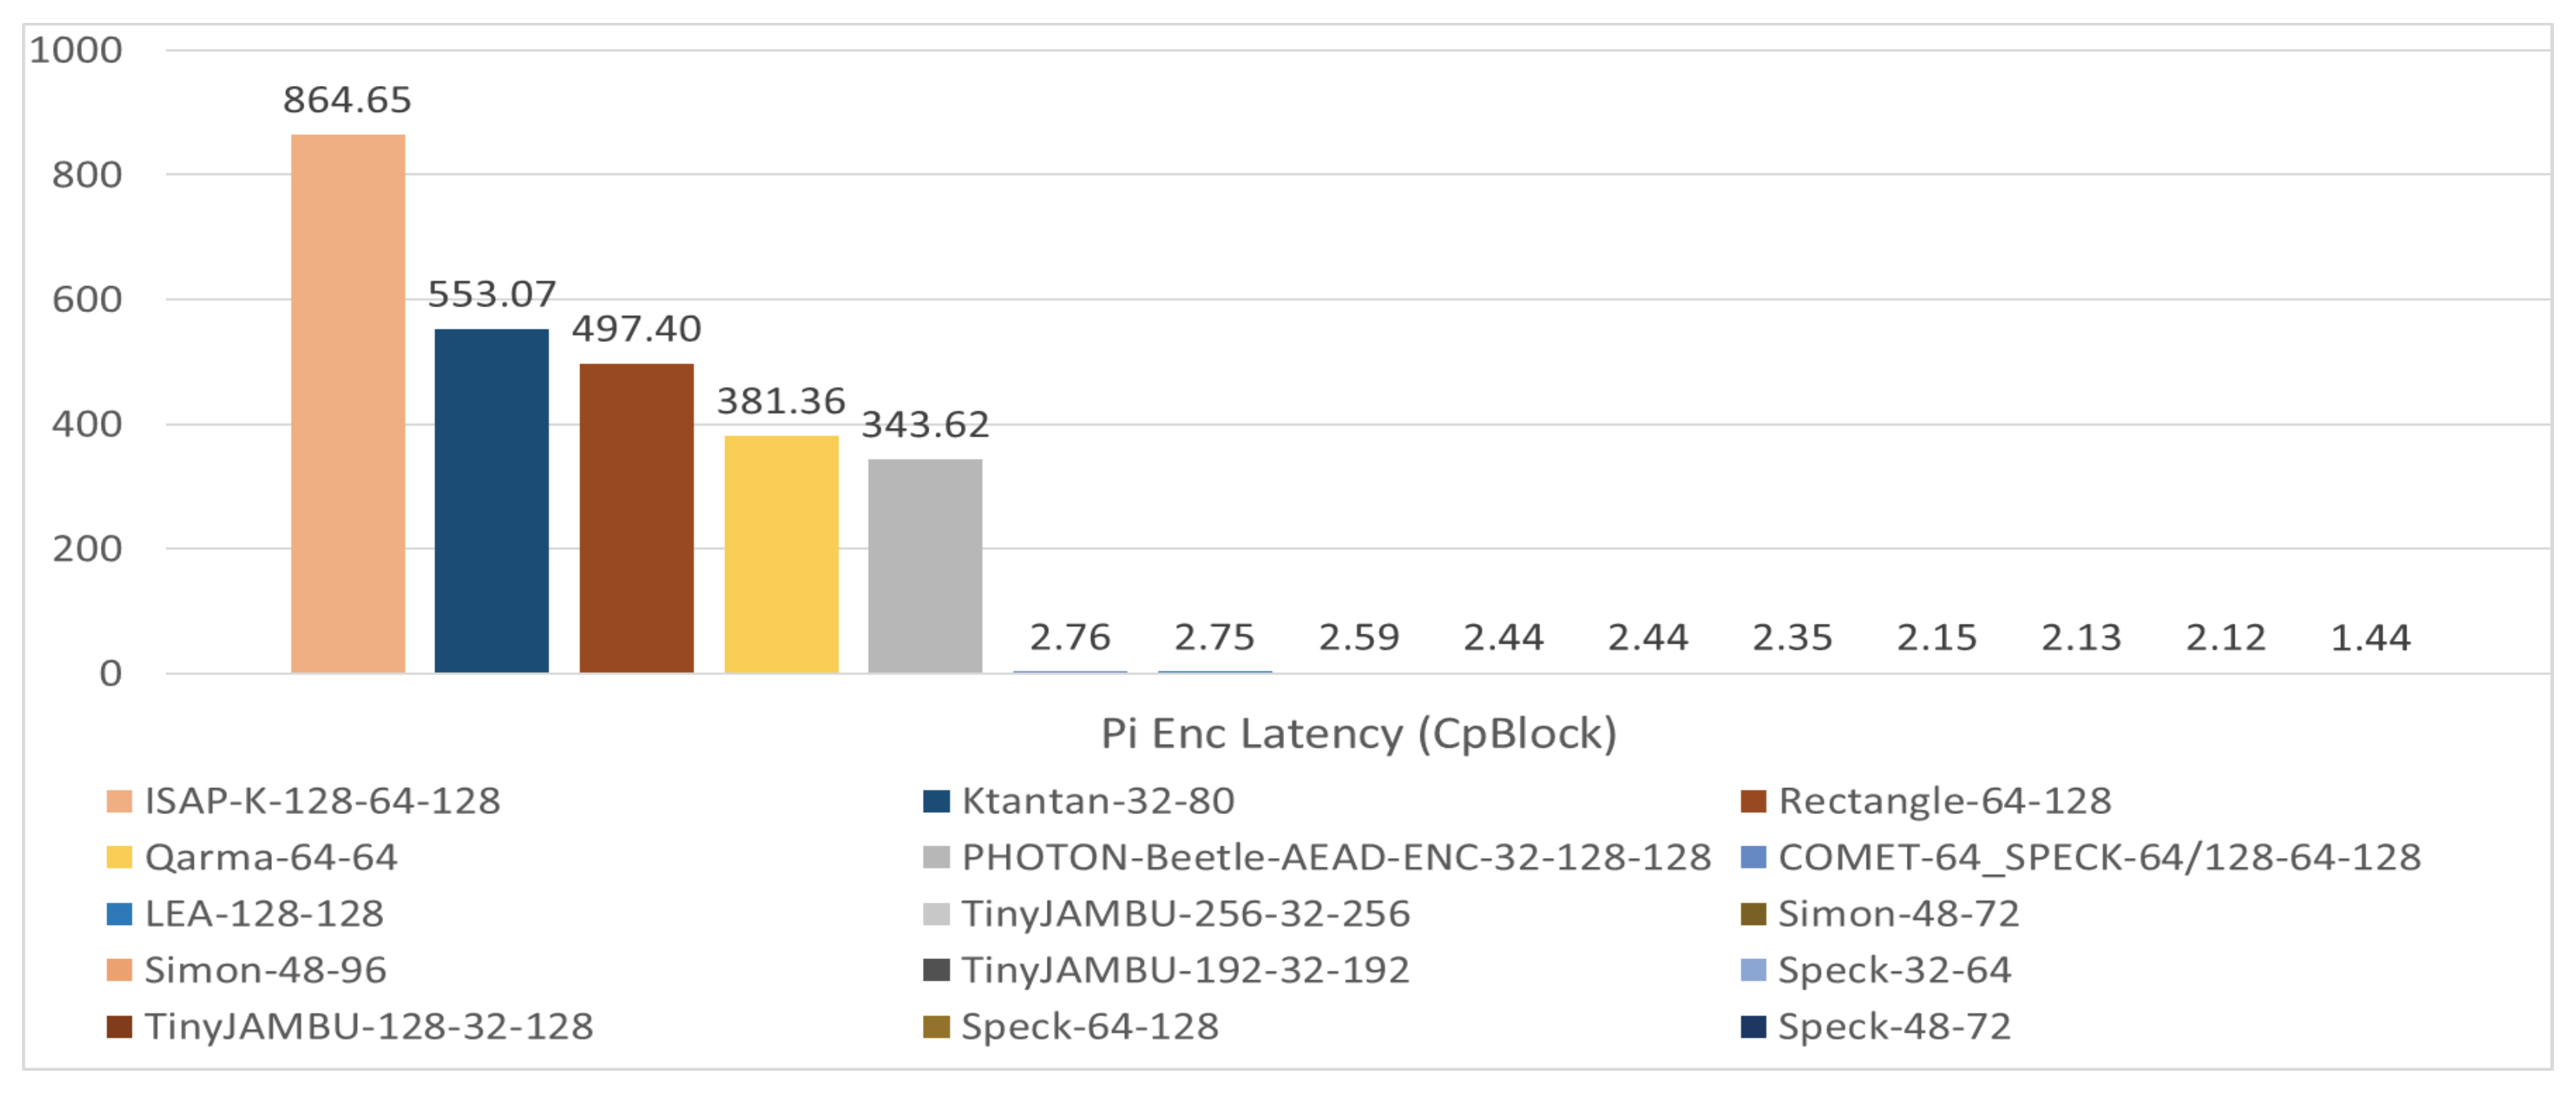Click the ISAP-K-128-64-128 legend color swatch
The height and width of the screenshot is (1096, 2576).
(x=119, y=801)
